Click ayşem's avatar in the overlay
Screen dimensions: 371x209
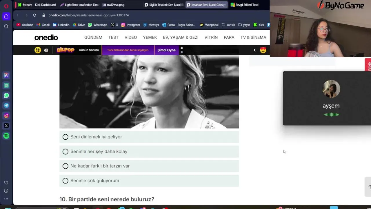(x=331, y=89)
